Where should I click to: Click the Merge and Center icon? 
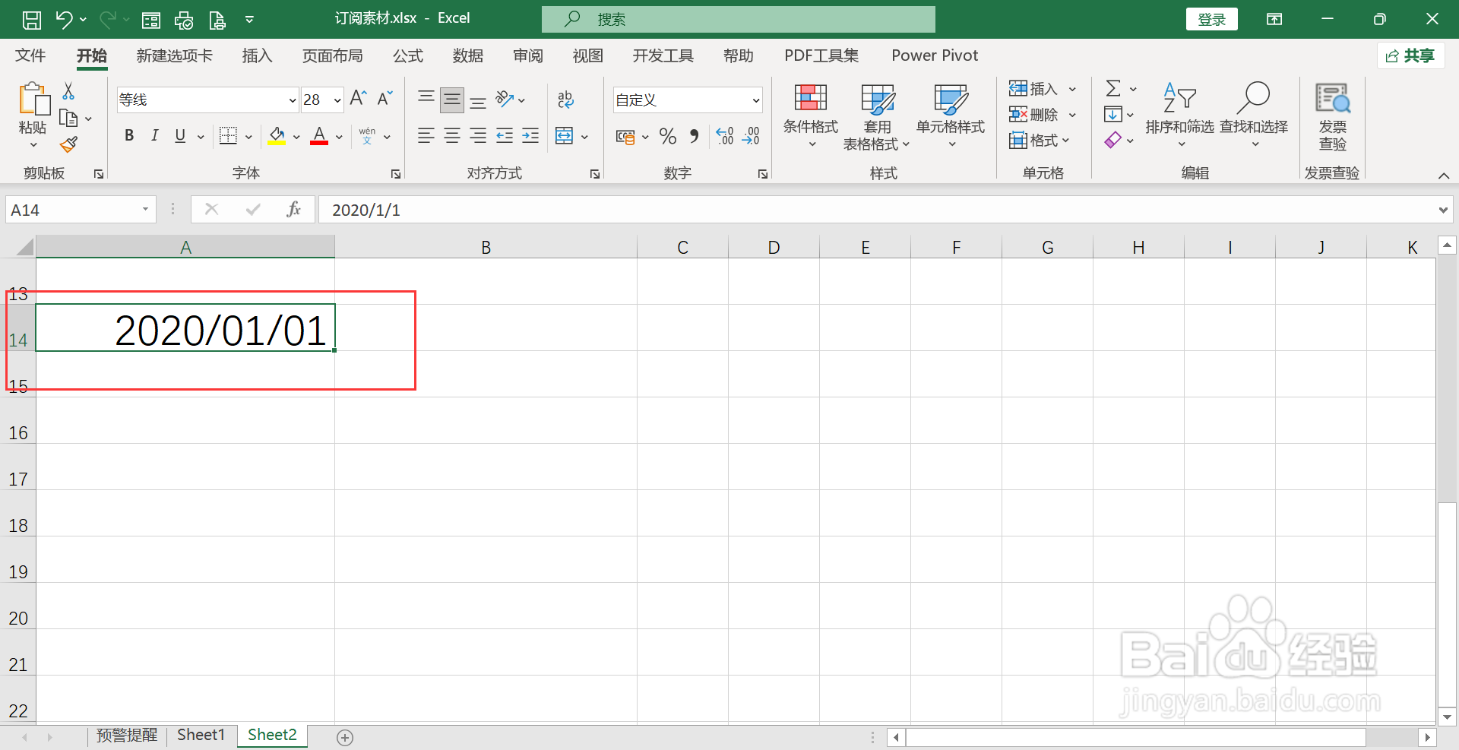[x=565, y=136]
